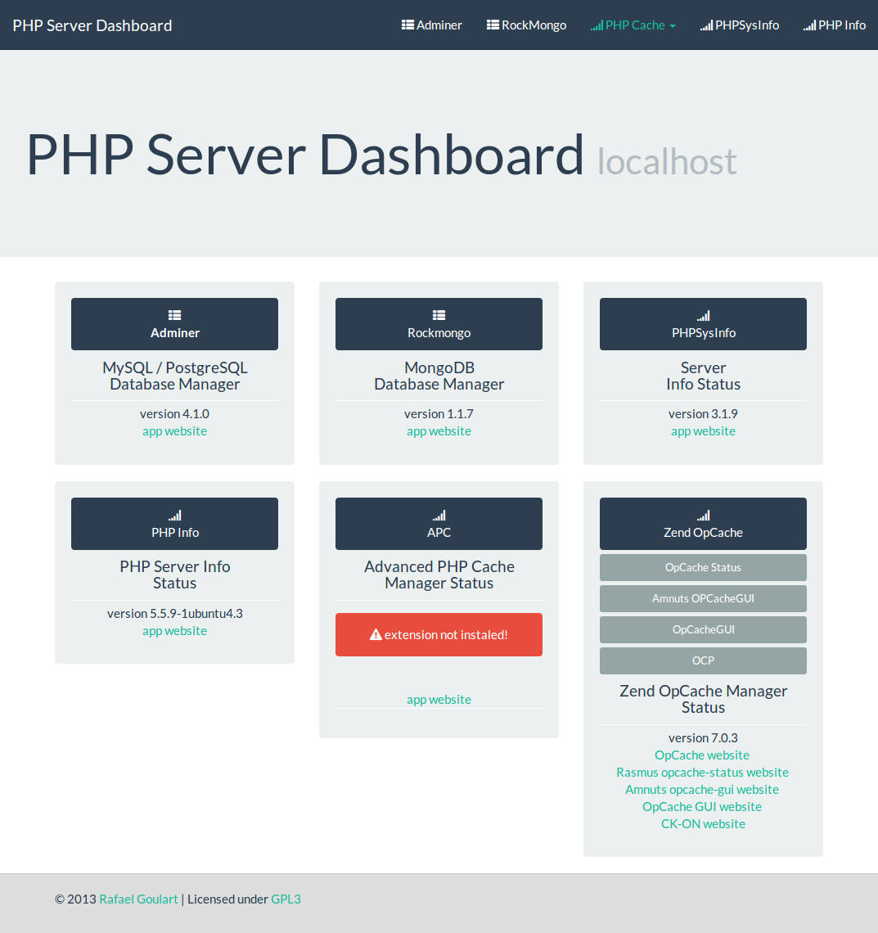Visit the app website link under APC

click(x=439, y=700)
